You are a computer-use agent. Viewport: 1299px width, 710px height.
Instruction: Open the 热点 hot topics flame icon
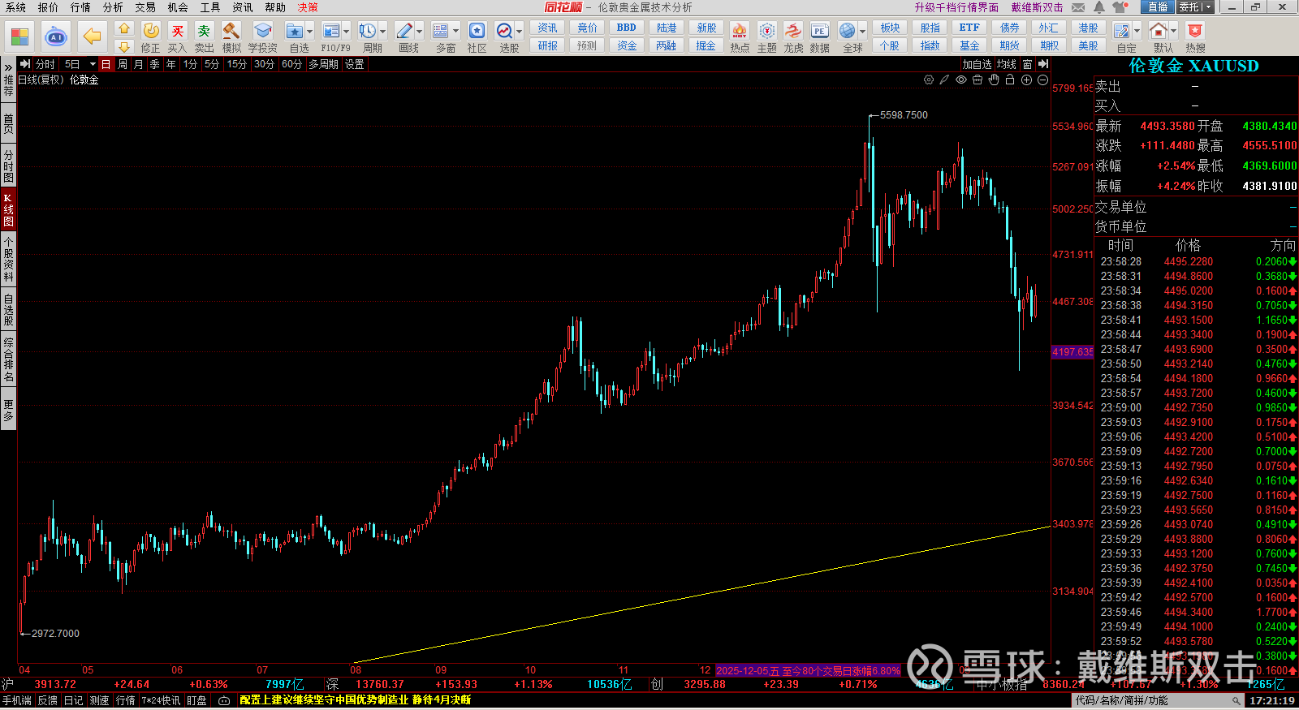pos(740,31)
